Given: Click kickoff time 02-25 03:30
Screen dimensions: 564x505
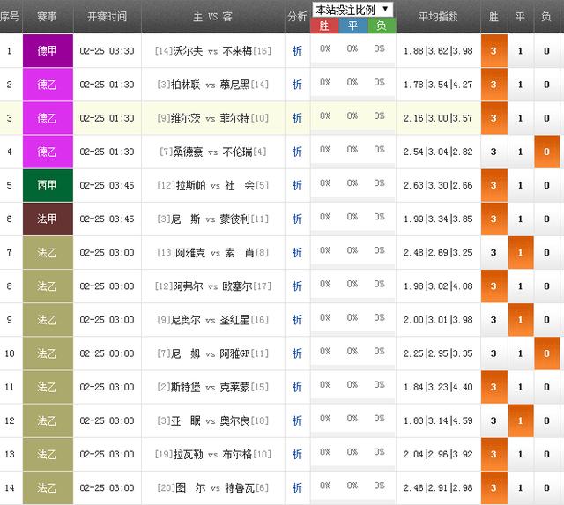Looking at the screenshot, I should coord(108,51).
